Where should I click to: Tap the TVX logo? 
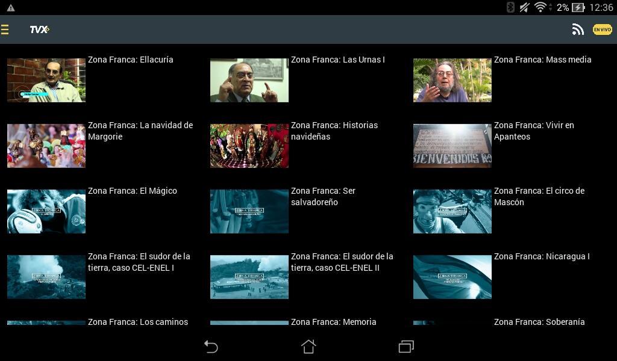[39, 29]
